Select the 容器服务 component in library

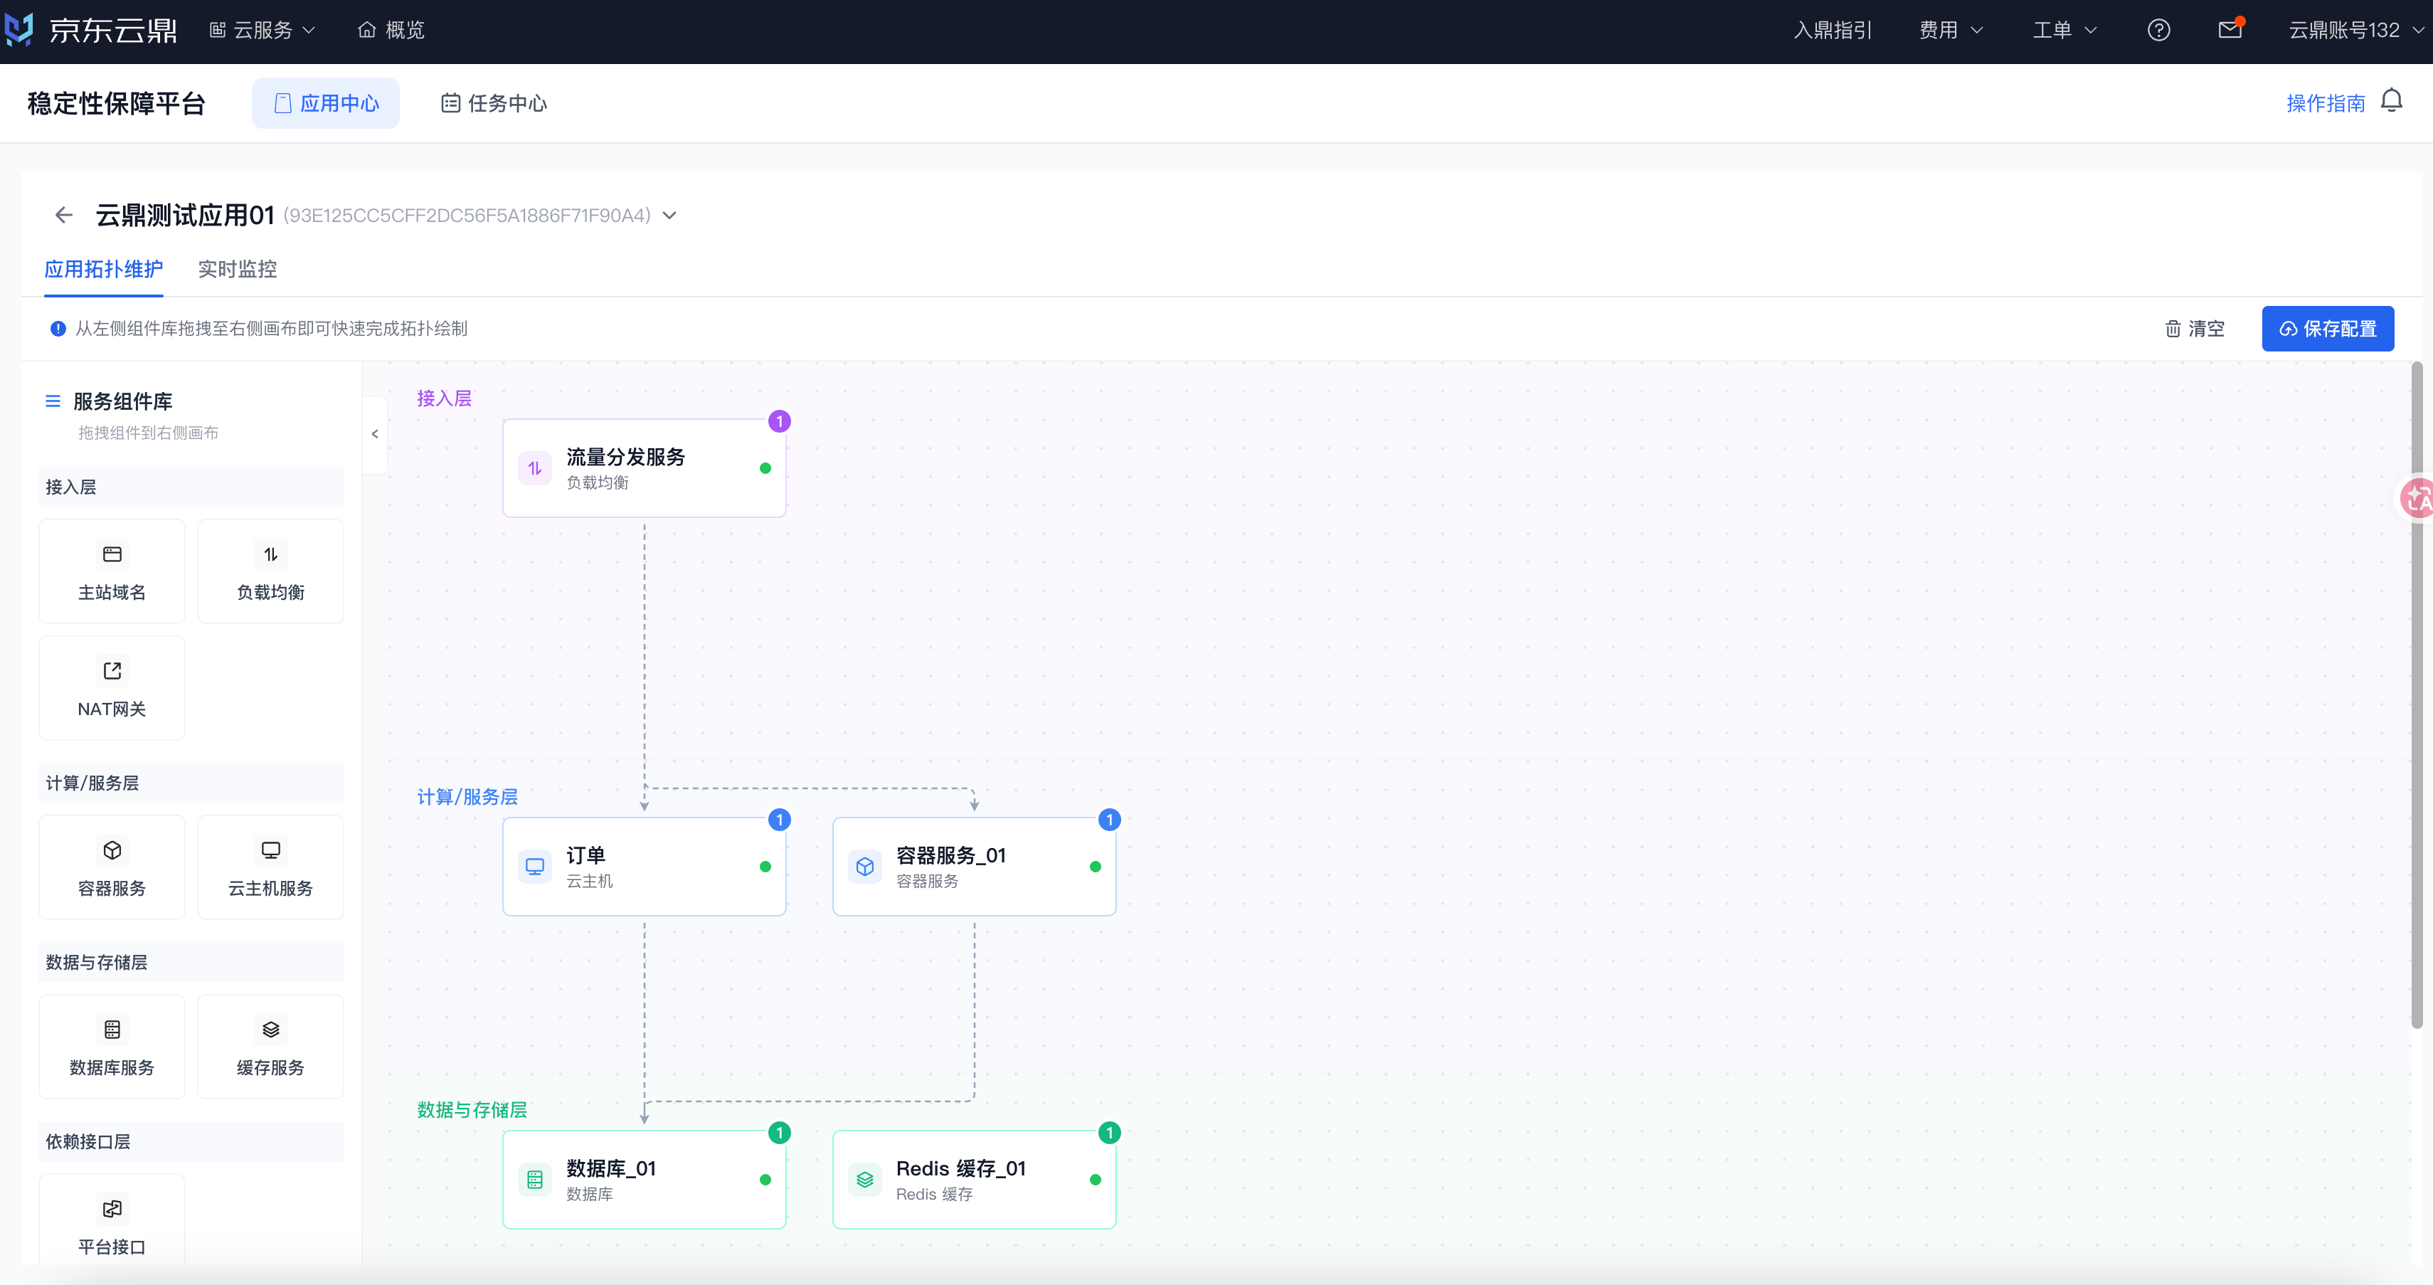click(112, 867)
